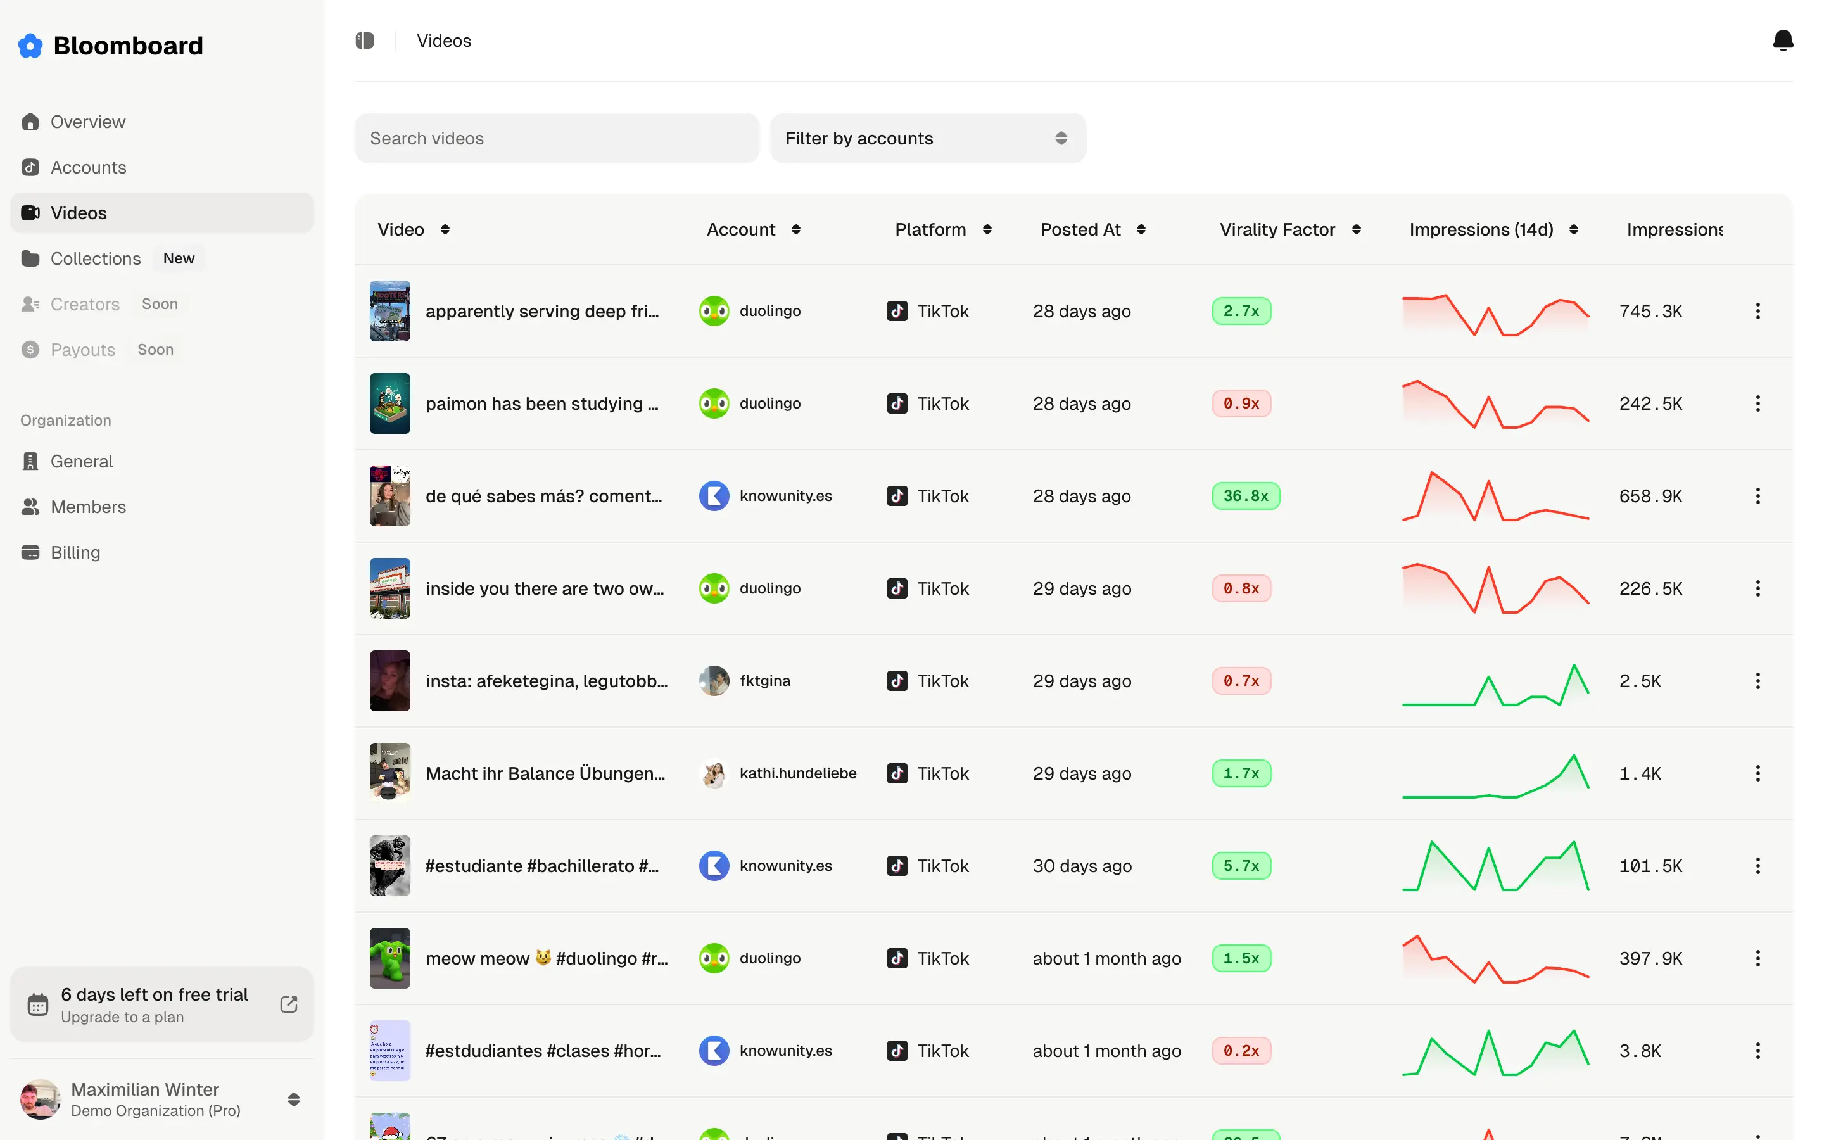Image resolution: width=1824 pixels, height=1140 pixels.
Task: Click the knowunity.es avatar icon
Action: (713, 495)
